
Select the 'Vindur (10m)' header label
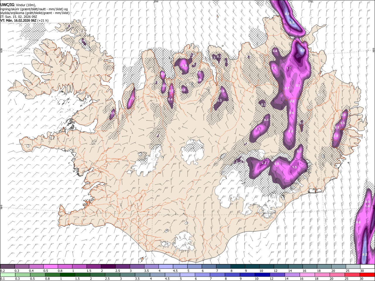(x=25, y=5)
